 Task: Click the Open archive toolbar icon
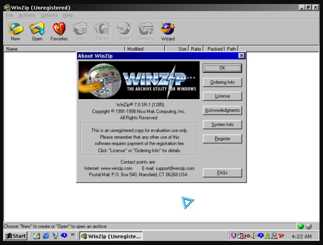37,31
